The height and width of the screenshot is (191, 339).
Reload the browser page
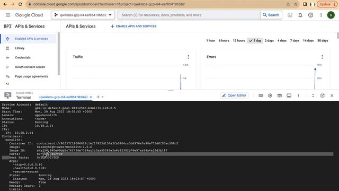[x=20, y=4]
